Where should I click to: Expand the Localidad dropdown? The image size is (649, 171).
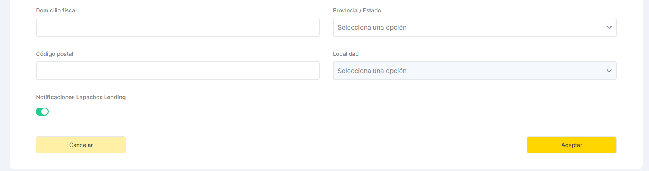click(x=474, y=71)
